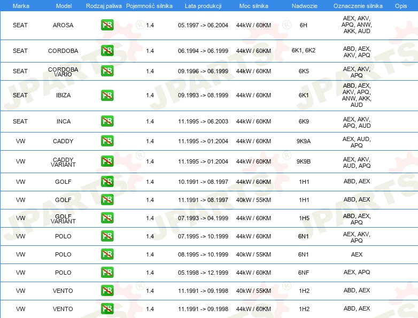
Task: Click the Lata produkcji column header
Action: click(203, 6)
